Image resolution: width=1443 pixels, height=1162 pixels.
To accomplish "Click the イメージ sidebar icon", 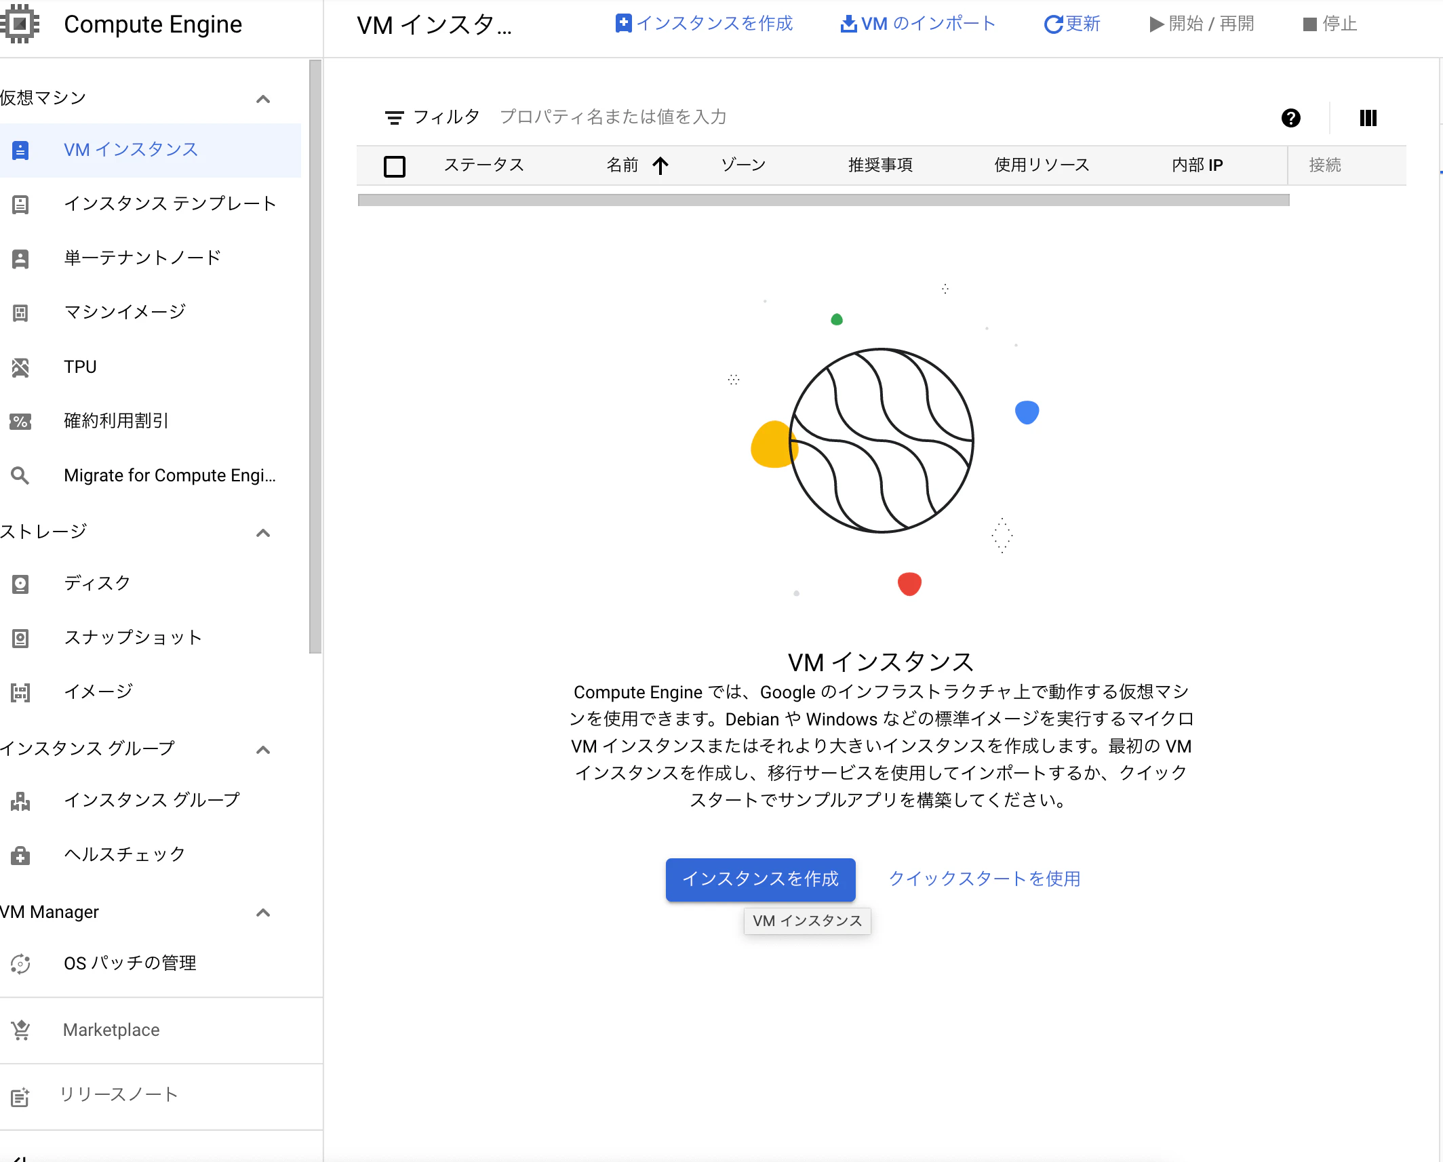I will point(20,692).
